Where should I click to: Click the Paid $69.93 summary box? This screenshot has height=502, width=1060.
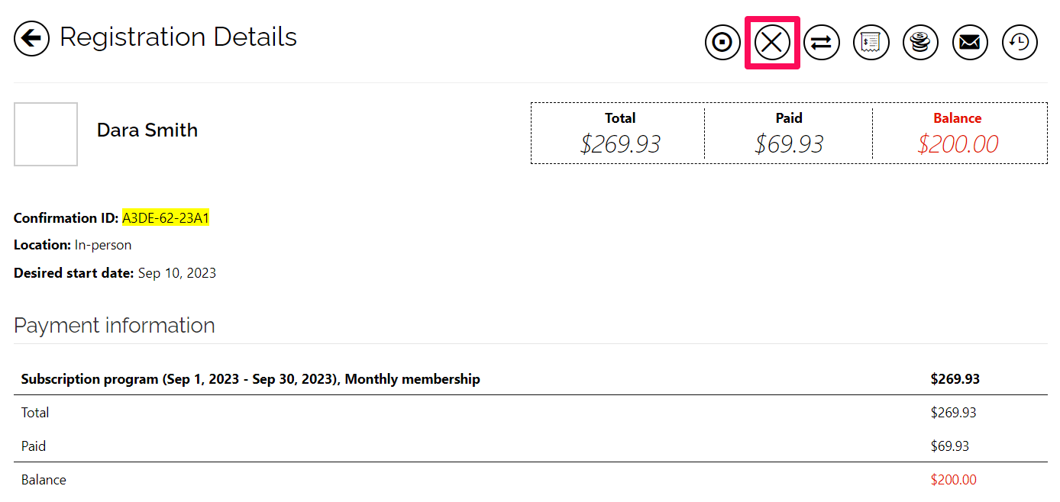[x=789, y=134]
